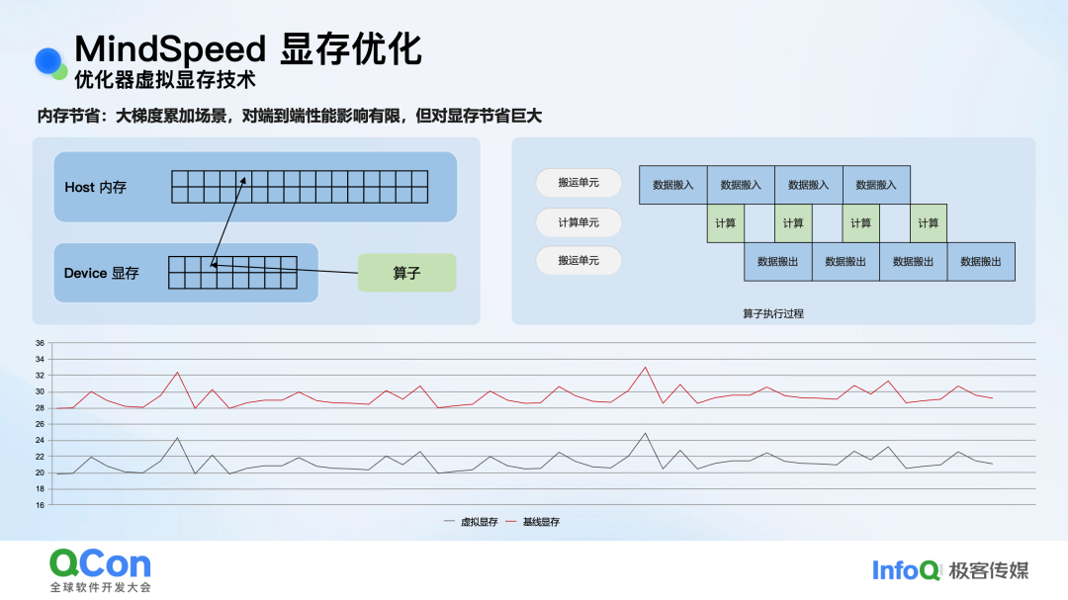Click the y-axis label "16"
The width and height of the screenshot is (1068, 600).
(x=41, y=505)
